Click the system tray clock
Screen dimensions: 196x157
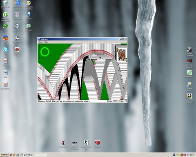coord(192,155)
